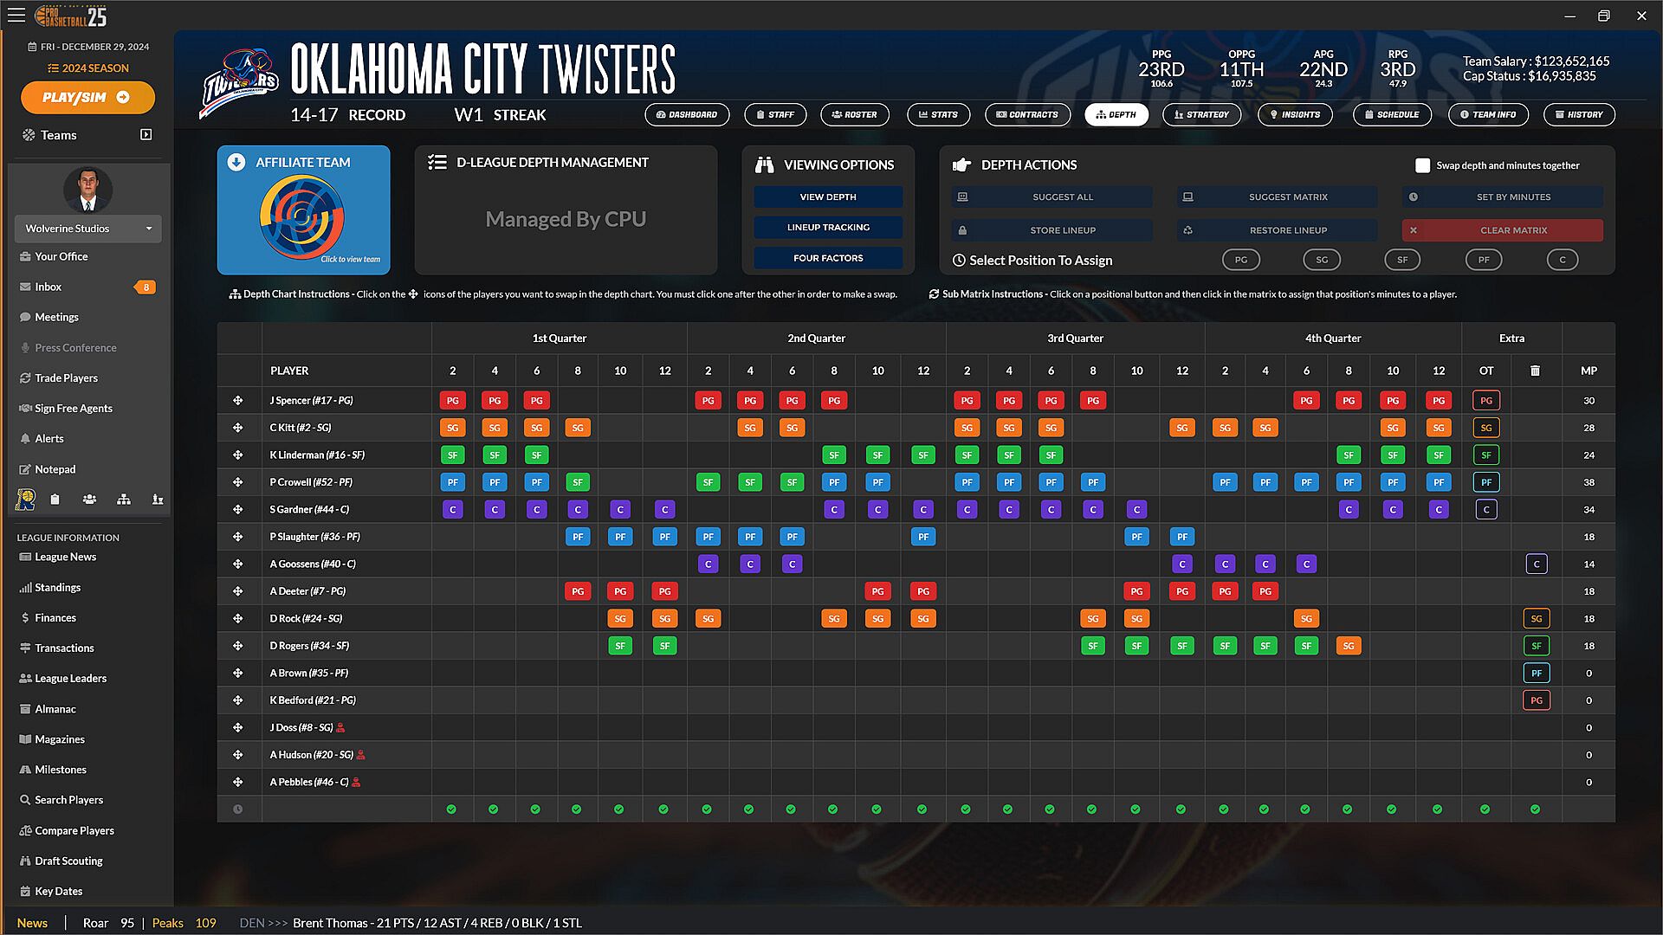Open the Contracts tab

1027,114
